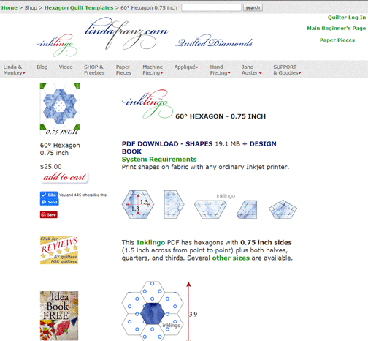Open Hexagon Quilt Templates breadcrumb link
Screen dimensions: 368x341
(79, 7)
